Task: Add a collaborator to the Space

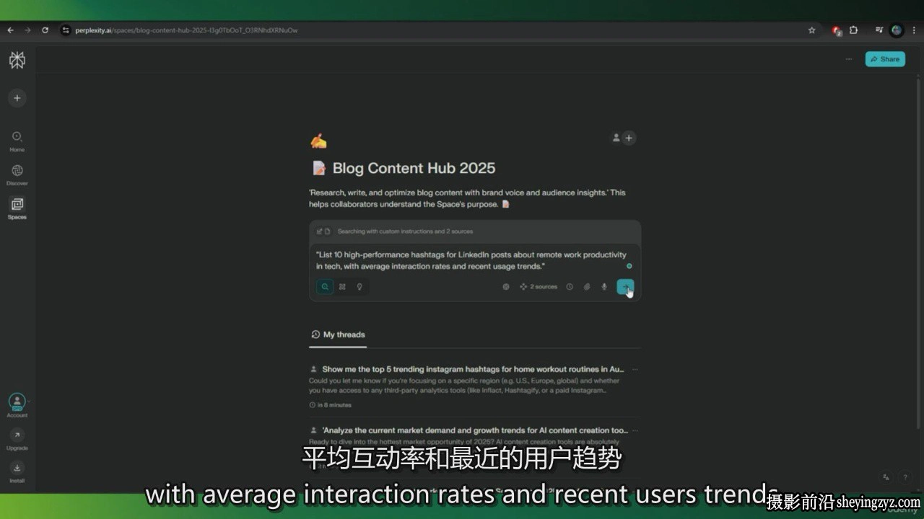Action: (x=629, y=138)
